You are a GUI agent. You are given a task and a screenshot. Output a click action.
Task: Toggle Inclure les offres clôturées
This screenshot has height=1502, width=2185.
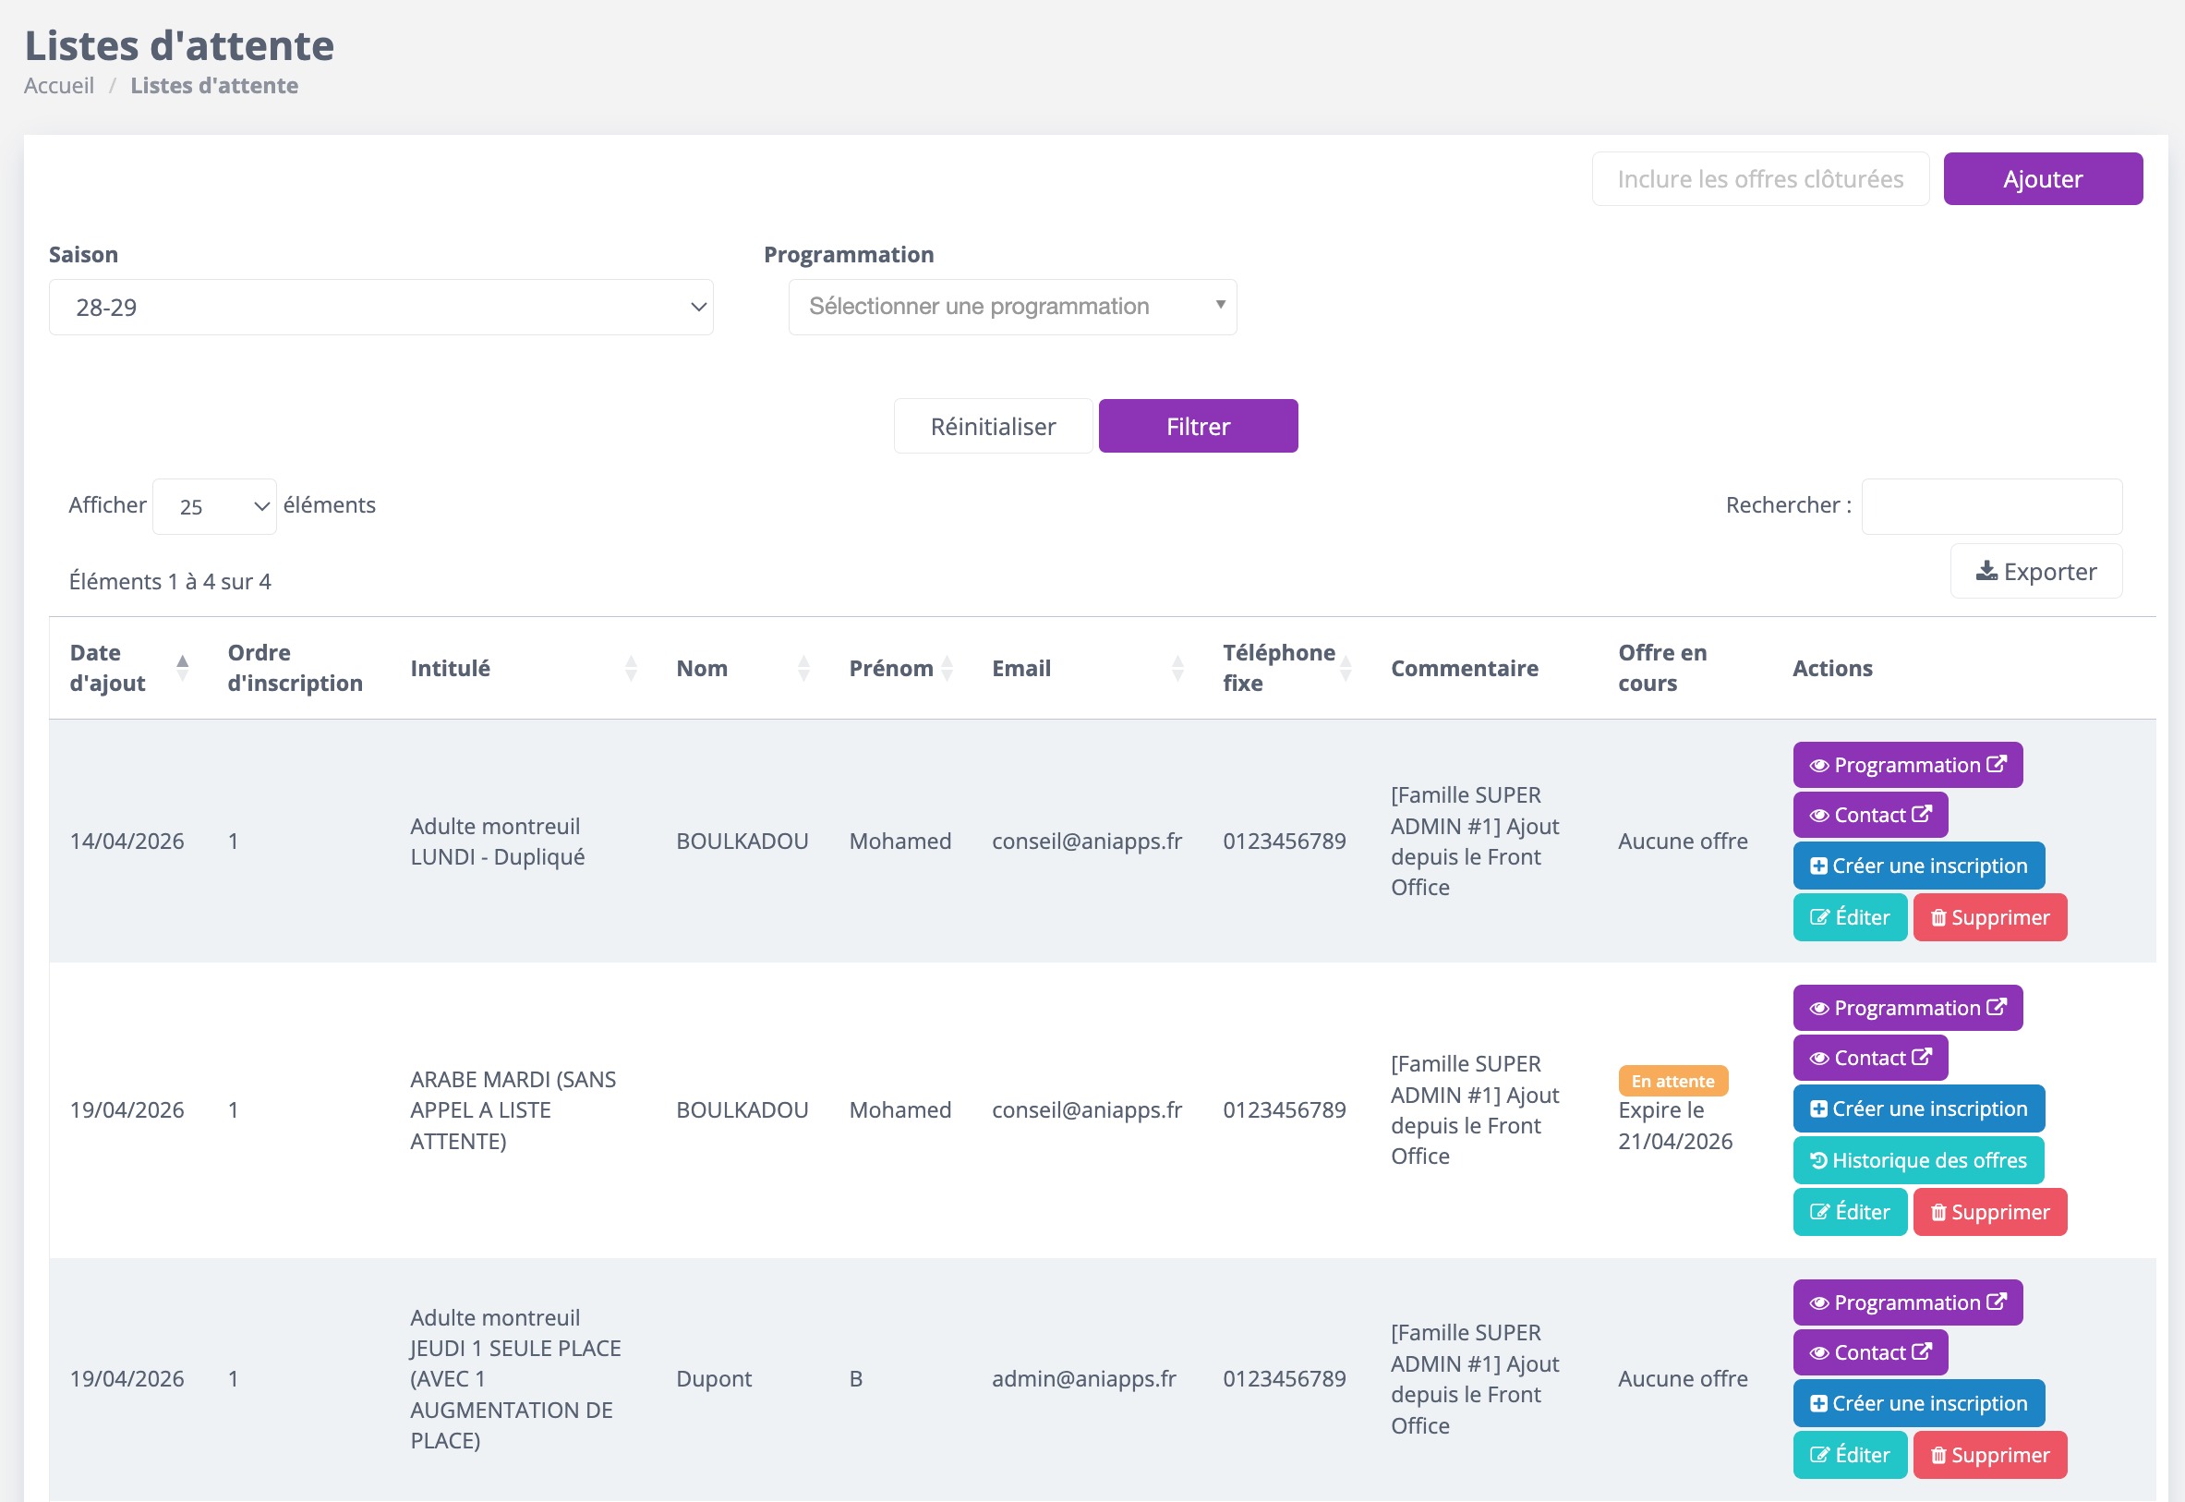click(1759, 179)
